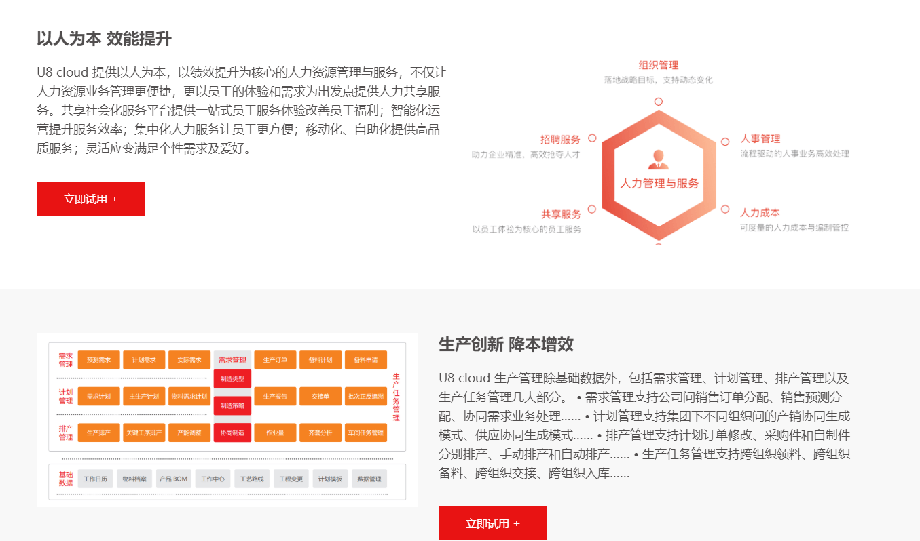Click the production management diagram image
Viewport: 920px width, 541px height.
[227, 420]
